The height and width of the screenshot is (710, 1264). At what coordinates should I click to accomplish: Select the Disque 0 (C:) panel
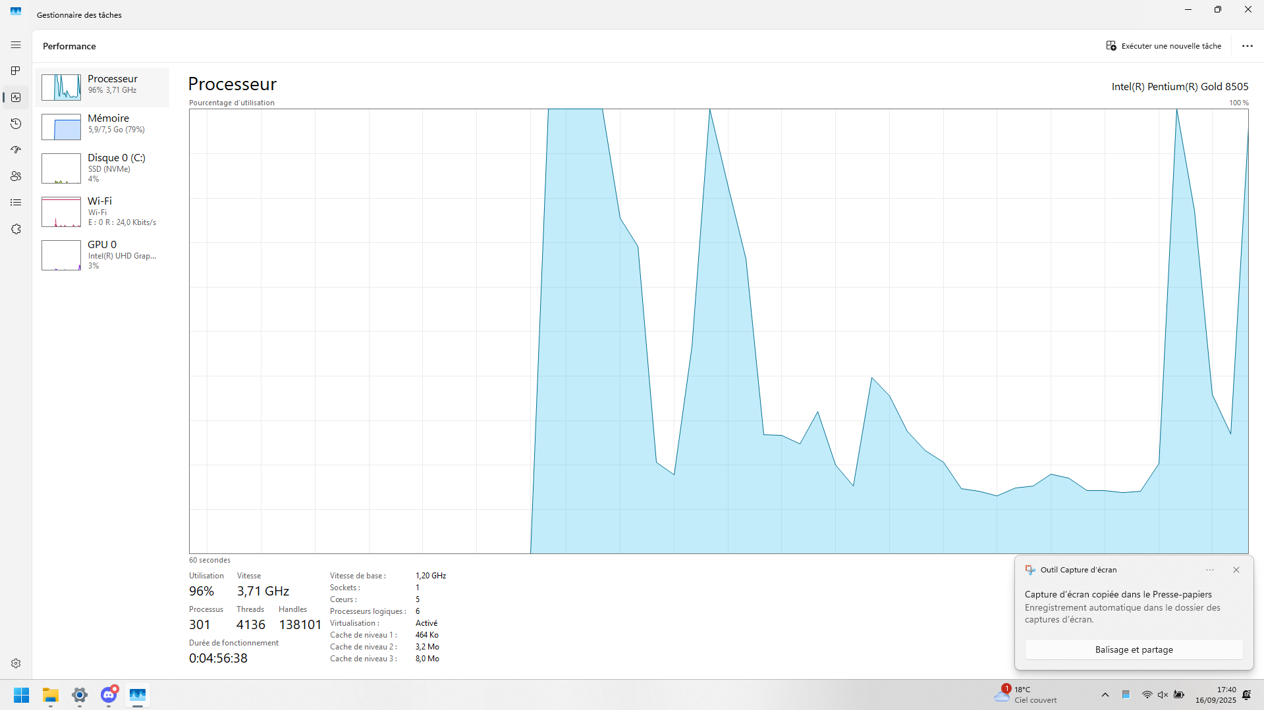tap(102, 168)
